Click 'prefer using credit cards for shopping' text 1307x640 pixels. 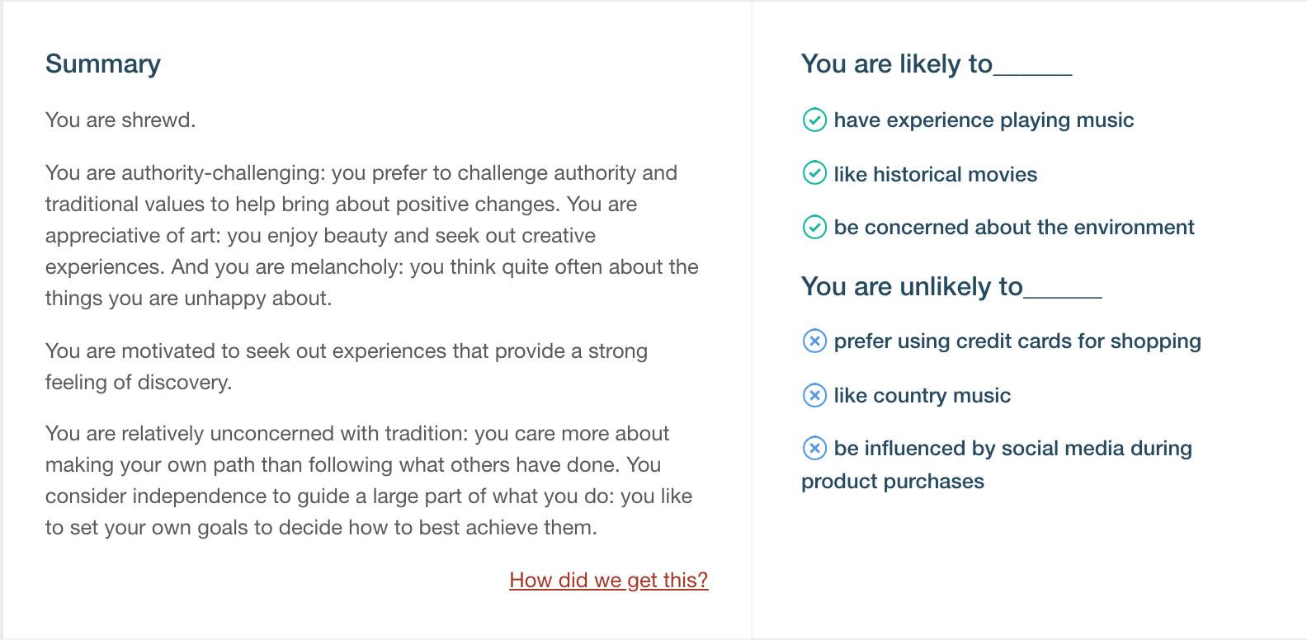tap(1017, 341)
